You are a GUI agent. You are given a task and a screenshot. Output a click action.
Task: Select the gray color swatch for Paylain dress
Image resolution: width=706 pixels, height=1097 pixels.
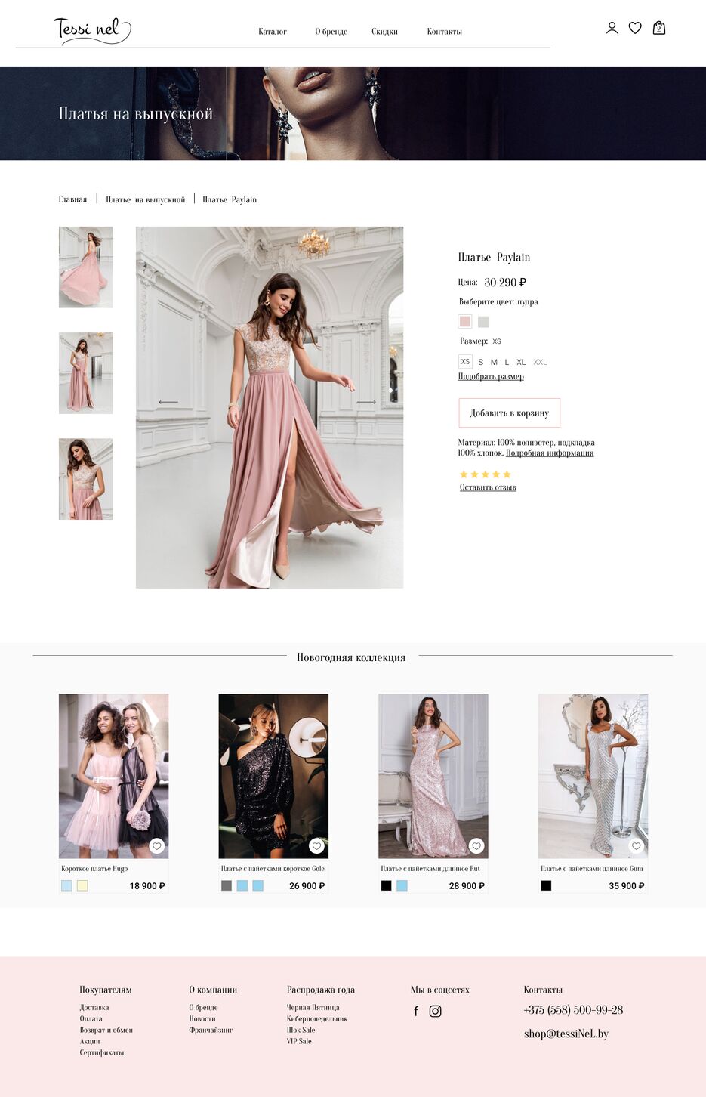483,321
